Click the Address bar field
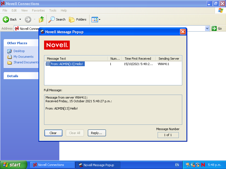226x169 pixels. click(112, 28)
